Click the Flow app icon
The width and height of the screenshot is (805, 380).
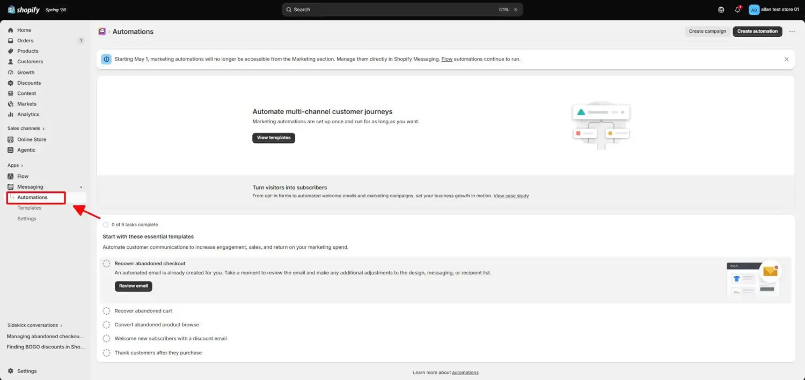click(x=11, y=176)
